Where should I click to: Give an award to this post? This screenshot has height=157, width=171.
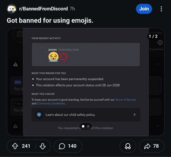(128, 146)
